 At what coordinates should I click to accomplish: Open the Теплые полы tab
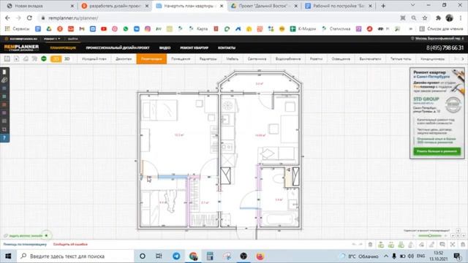[x=401, y=59]
